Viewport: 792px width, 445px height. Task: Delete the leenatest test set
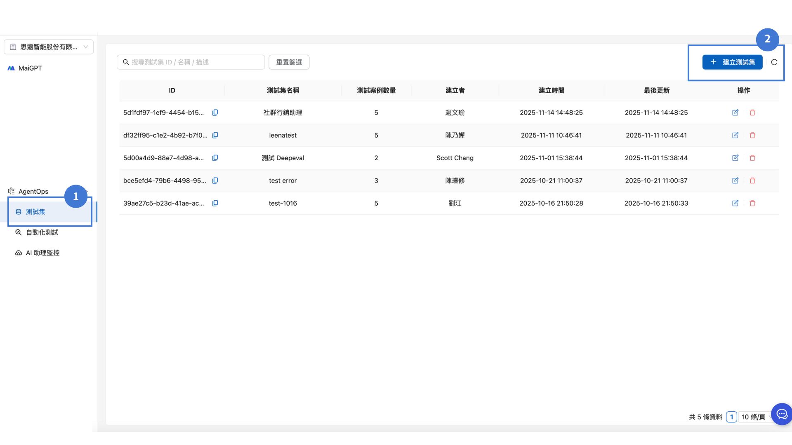tap(752, 135)
